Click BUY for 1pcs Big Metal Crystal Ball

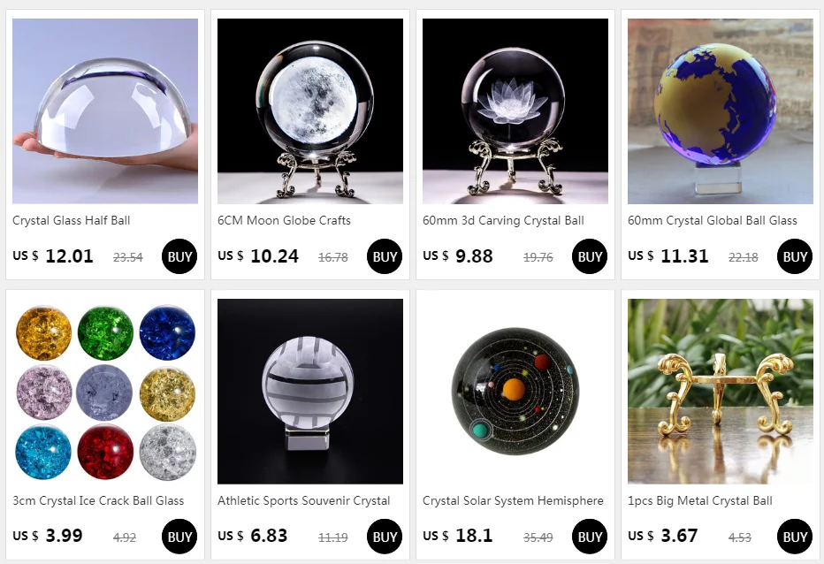point(795,537)
